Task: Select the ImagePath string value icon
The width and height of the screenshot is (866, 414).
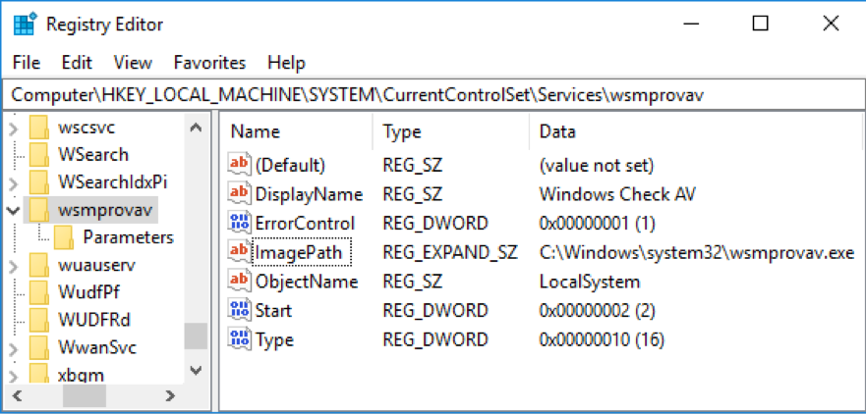Action: [x=239, y=252]
